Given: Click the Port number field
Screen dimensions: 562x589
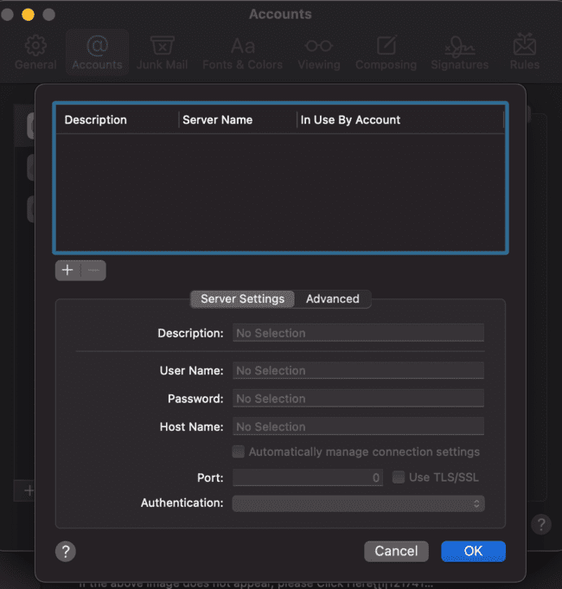Looking at the screenshot, I should [x=308, y=477].
